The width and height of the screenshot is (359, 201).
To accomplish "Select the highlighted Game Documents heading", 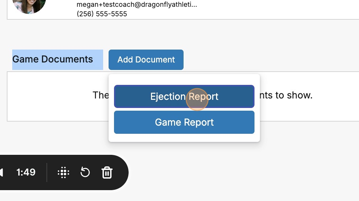I will click(53, 59).
